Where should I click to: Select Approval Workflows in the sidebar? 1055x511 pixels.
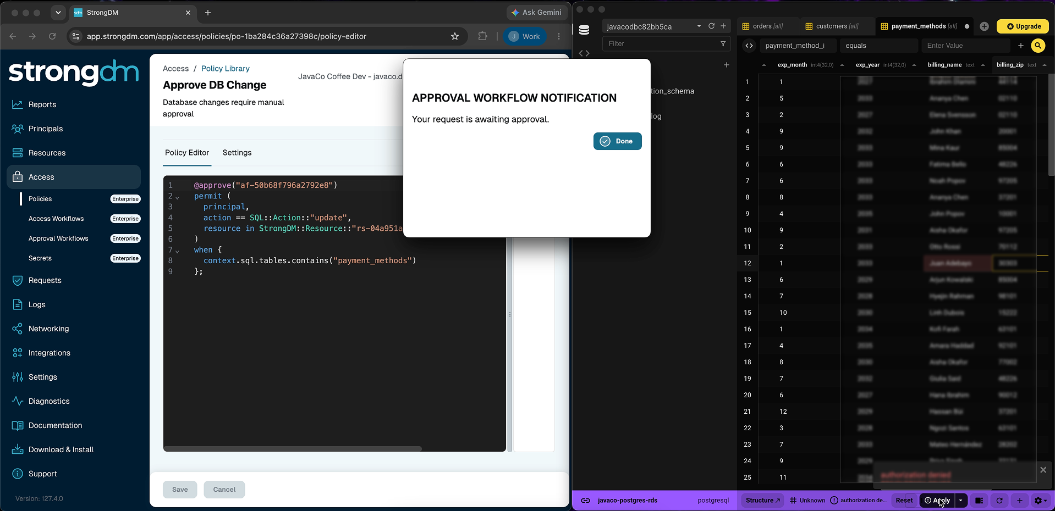[x=58, y=238]
